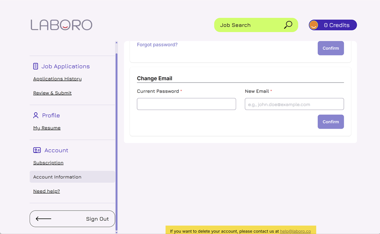Open the Need help? link
380x234 pixels.
coord(46,191)
